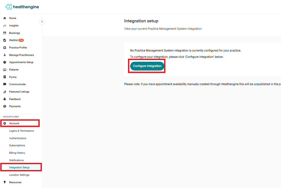Viewport: 281px width, 189px height.
Task: Open the Waitlist page
Action: point(14,40)
